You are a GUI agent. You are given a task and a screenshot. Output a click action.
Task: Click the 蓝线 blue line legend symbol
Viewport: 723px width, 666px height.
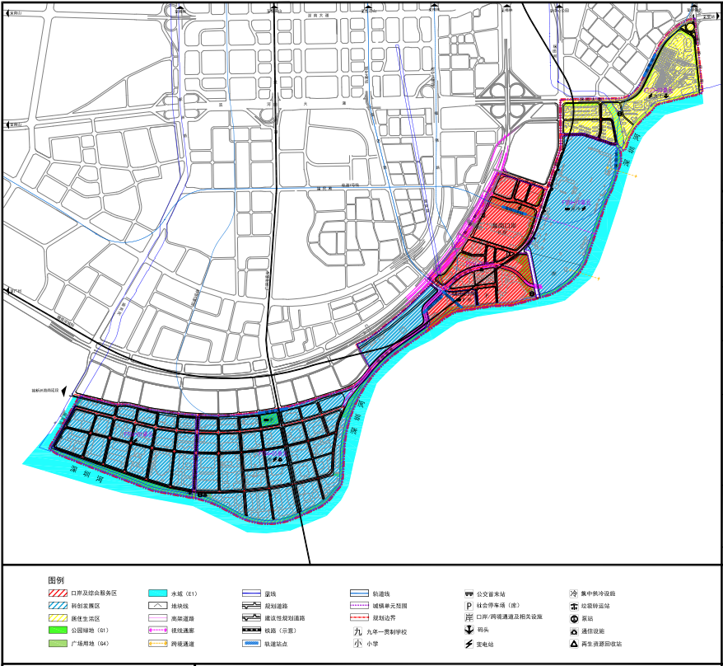251,593
